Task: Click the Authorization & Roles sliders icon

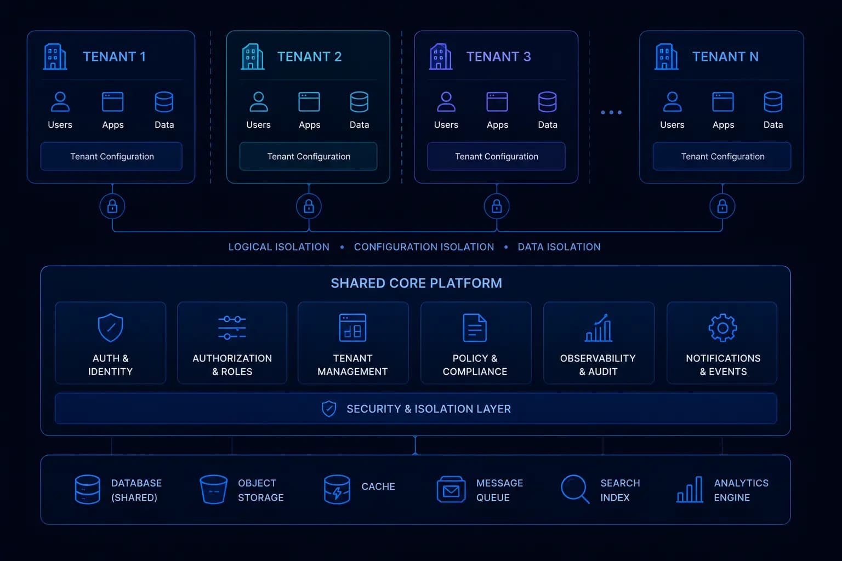Action: (232, 328)
